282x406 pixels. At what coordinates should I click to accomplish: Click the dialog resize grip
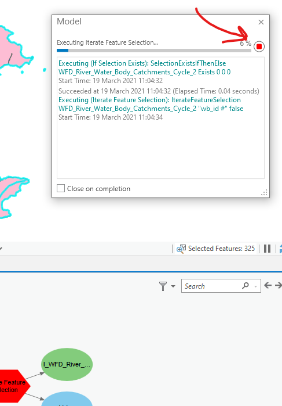coord(265,193)
